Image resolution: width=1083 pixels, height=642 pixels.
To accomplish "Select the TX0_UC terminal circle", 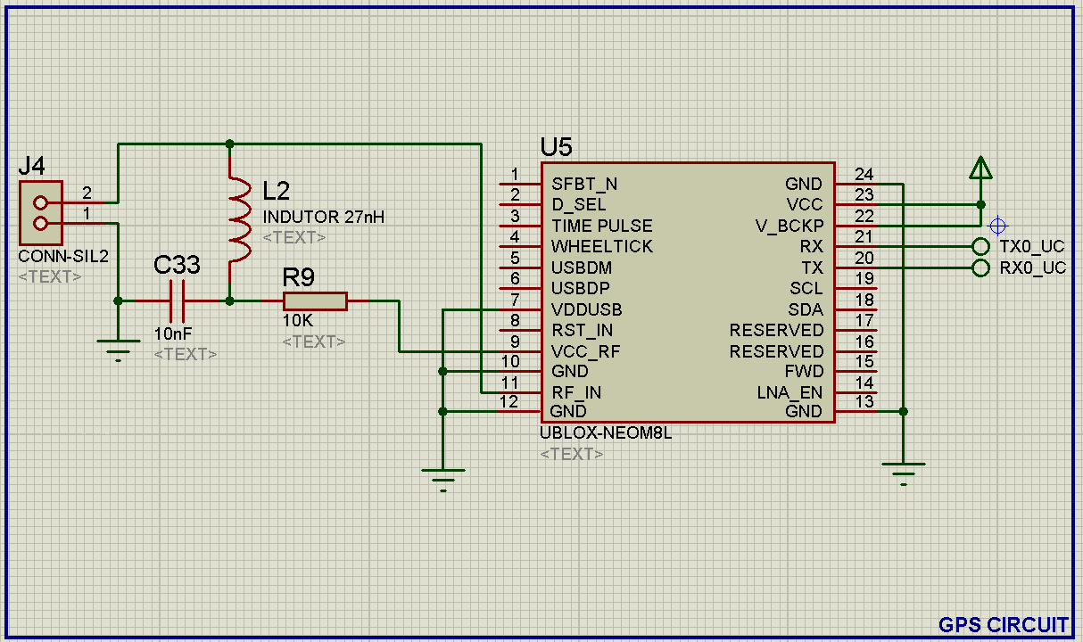I will coord(980,247).
